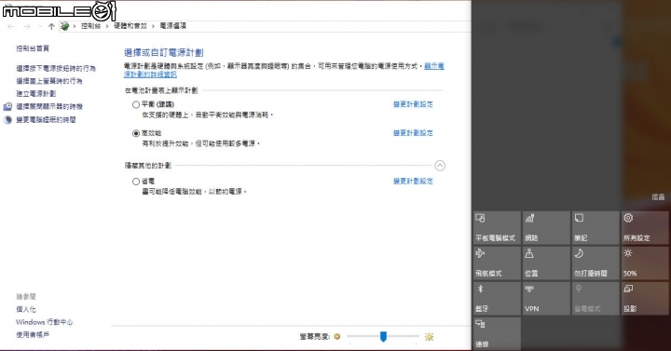Open the 投影 project tile

click(x=645, y=299)
